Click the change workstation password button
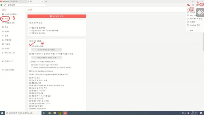204x115 pixels. 46,50
